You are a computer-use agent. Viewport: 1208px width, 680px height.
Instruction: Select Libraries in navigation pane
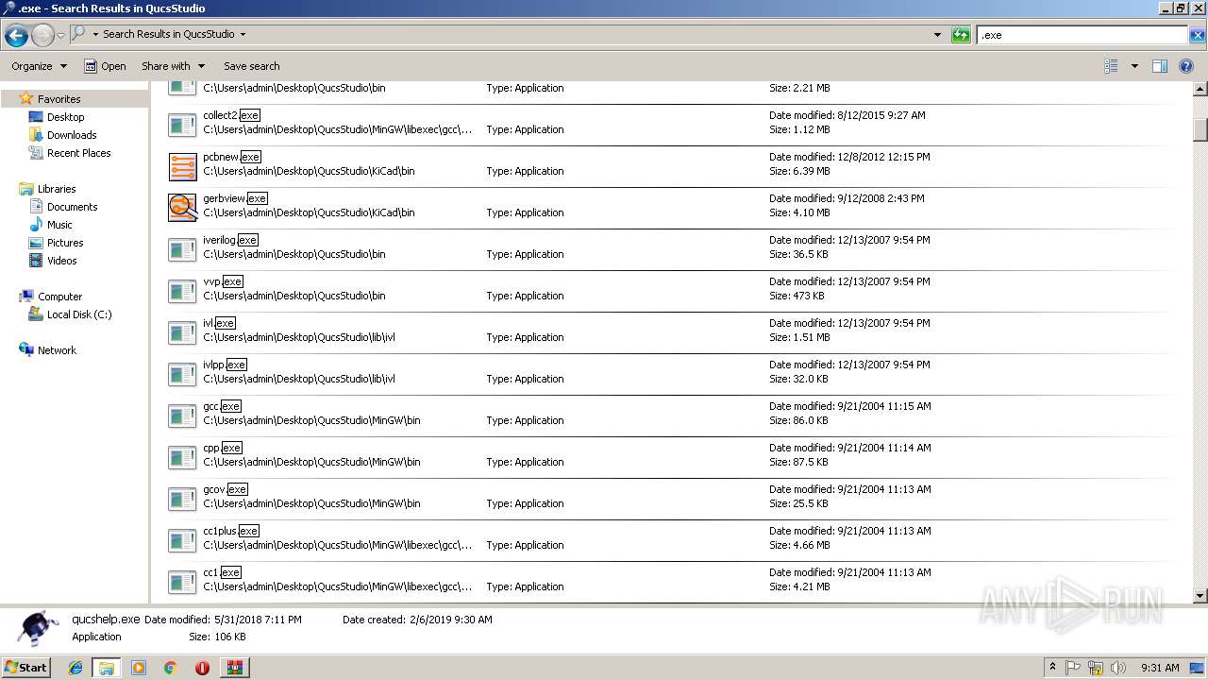click(57, 189)
